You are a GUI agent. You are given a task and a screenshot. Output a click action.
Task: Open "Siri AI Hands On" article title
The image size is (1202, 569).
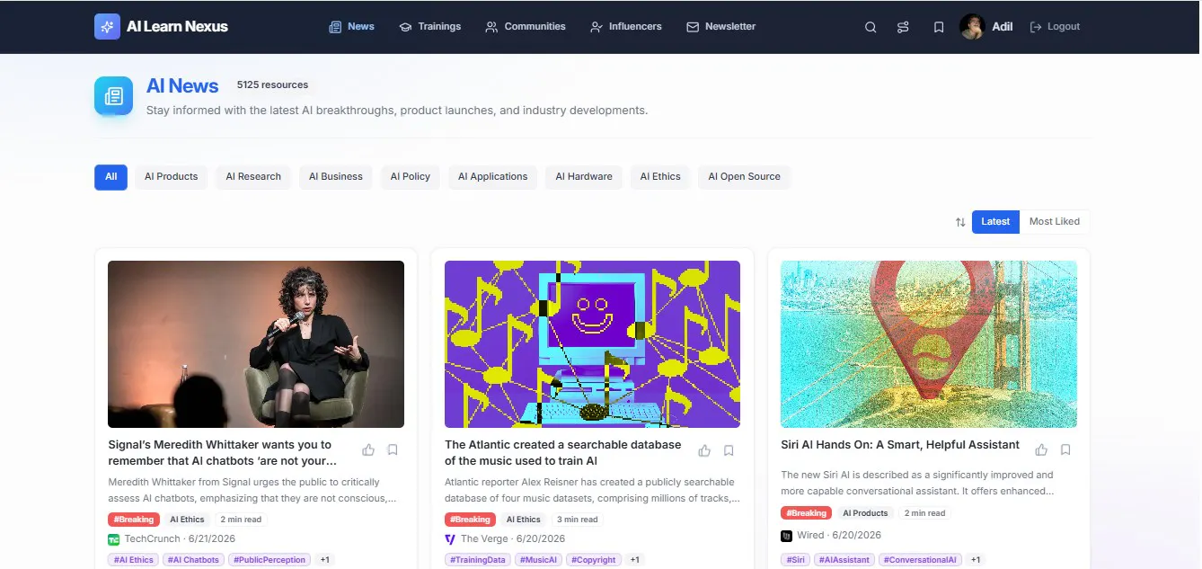pos(900,445)
